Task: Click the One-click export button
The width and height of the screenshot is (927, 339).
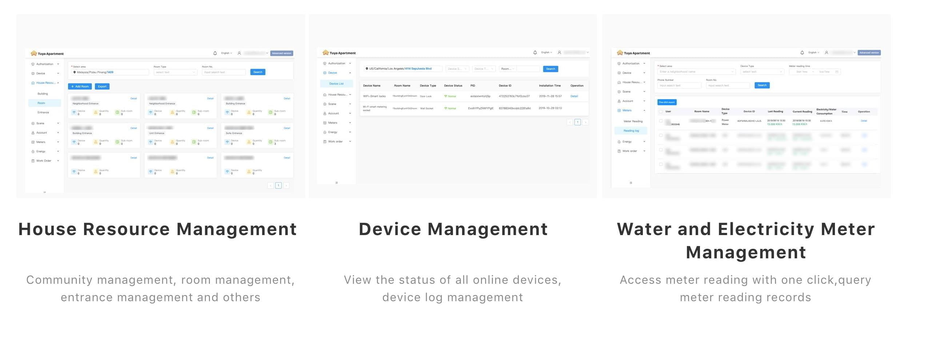Action: pos(667,102)
